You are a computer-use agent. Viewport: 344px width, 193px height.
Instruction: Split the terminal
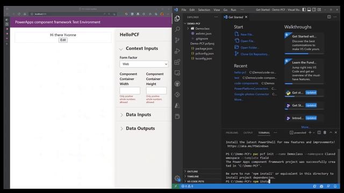(x=319, y=132)
